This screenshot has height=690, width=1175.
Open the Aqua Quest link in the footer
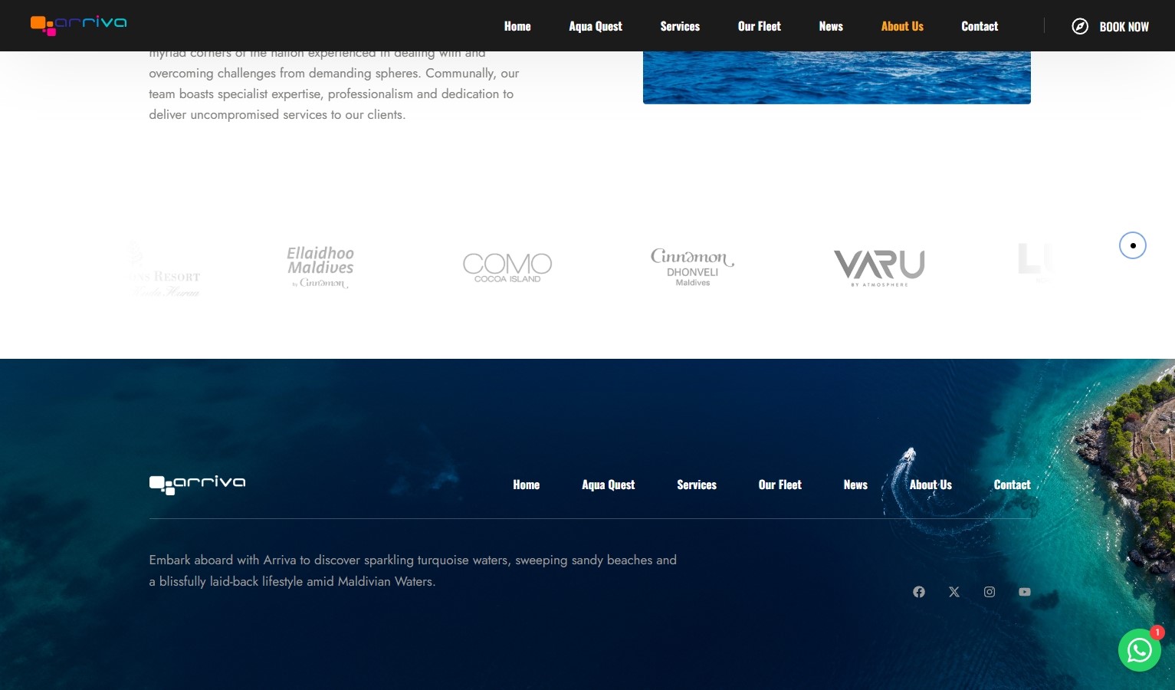[609, 485]
